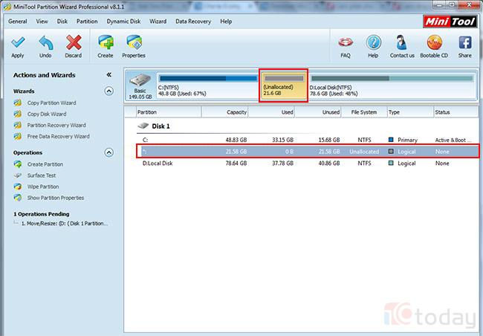The height and width of the screenshot is (336, 483).
Task: Click the Create partition toolbar icon
Action: pyautogui.click(x=106, y=42)
